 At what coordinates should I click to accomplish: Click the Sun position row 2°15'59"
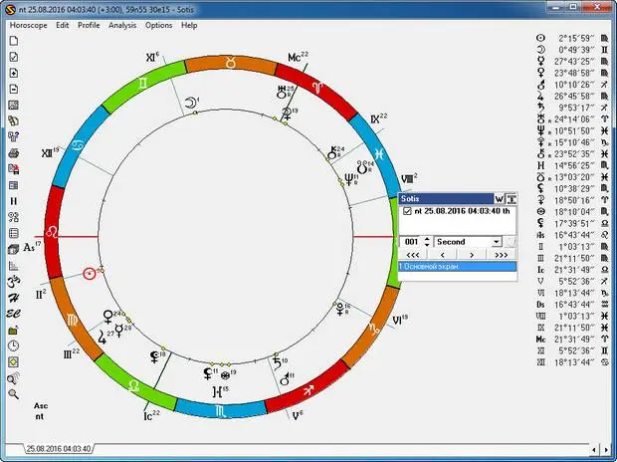coord(572,38)
